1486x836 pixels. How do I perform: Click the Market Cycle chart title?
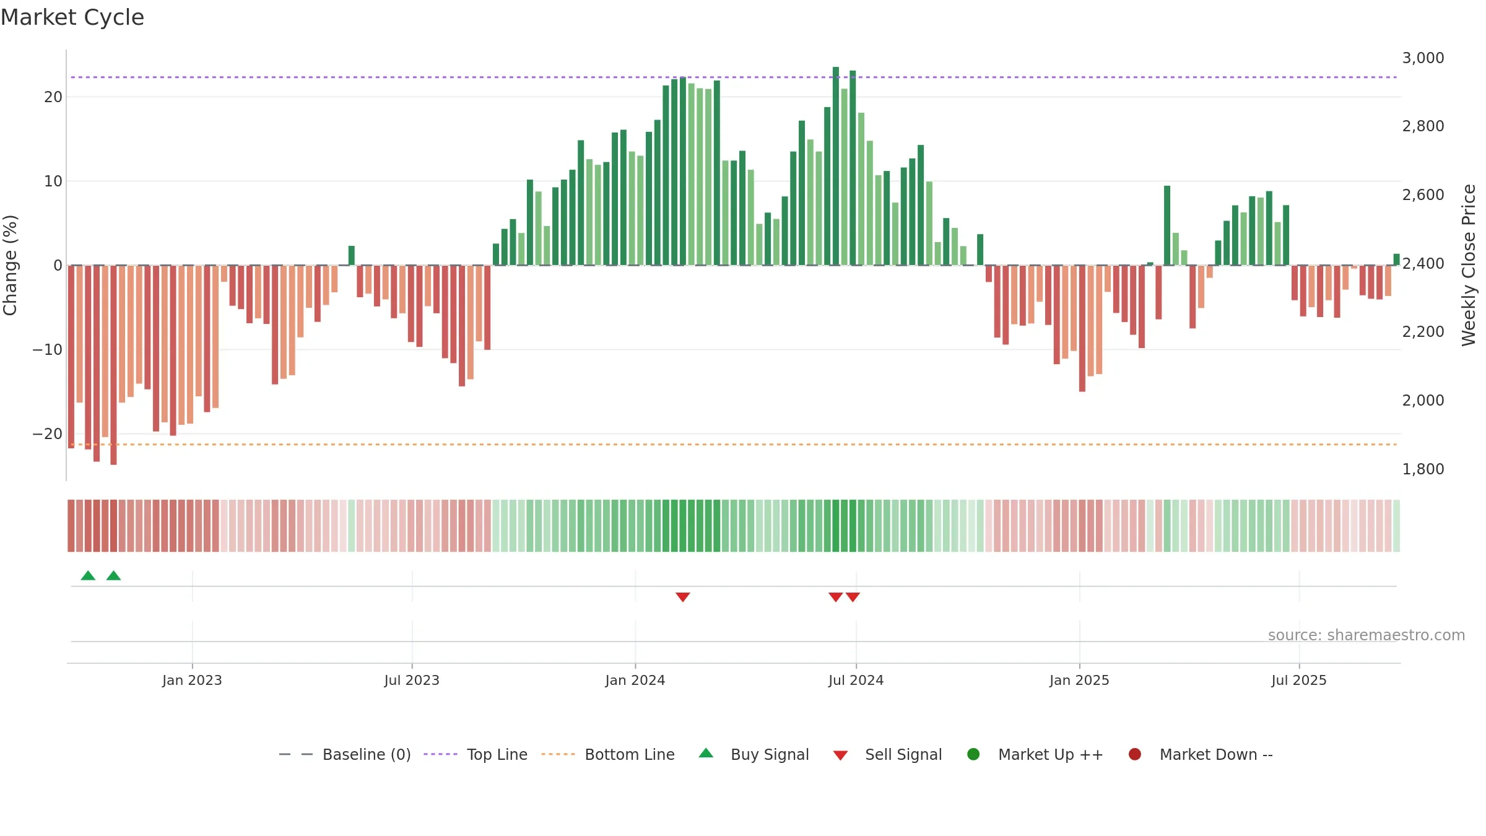[x=72, y=17]
